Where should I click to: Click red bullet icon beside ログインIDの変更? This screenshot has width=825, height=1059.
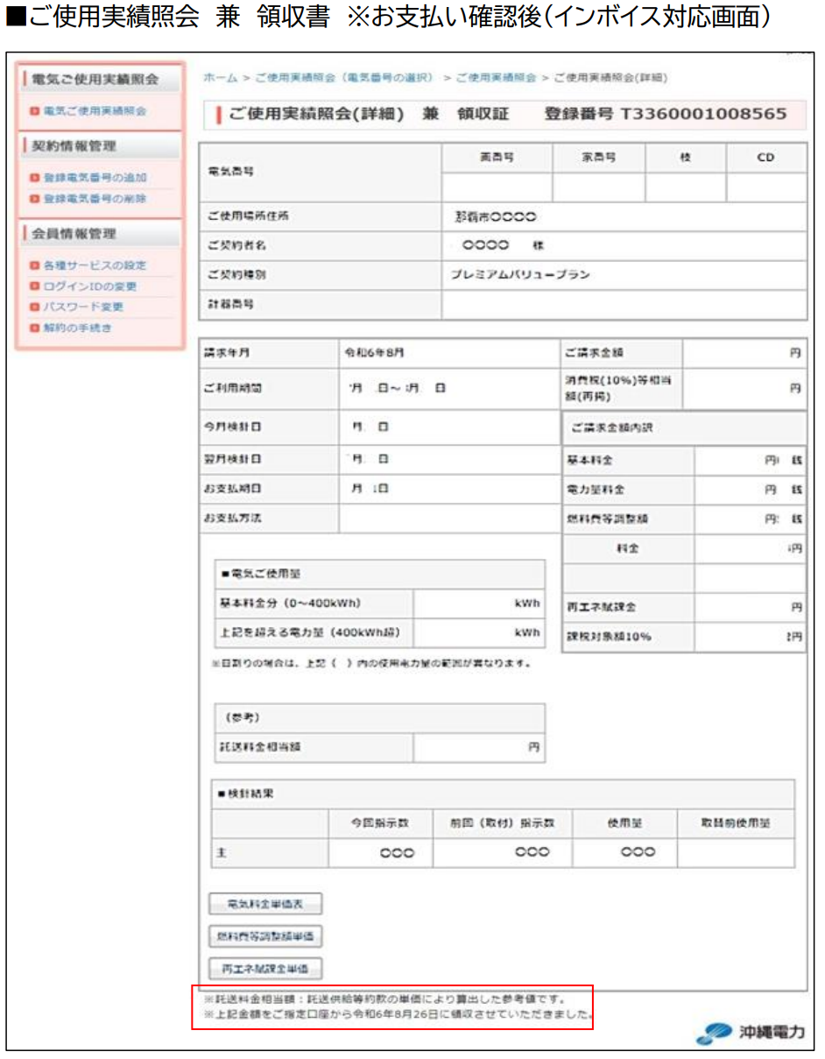(34, 286)
